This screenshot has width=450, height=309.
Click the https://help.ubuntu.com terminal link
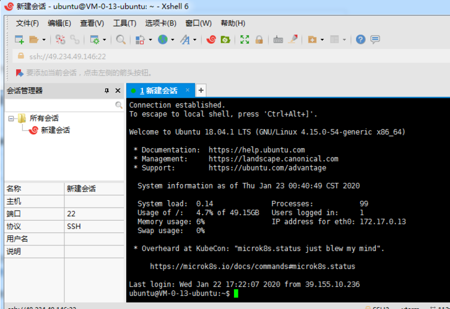click(257, 150)
